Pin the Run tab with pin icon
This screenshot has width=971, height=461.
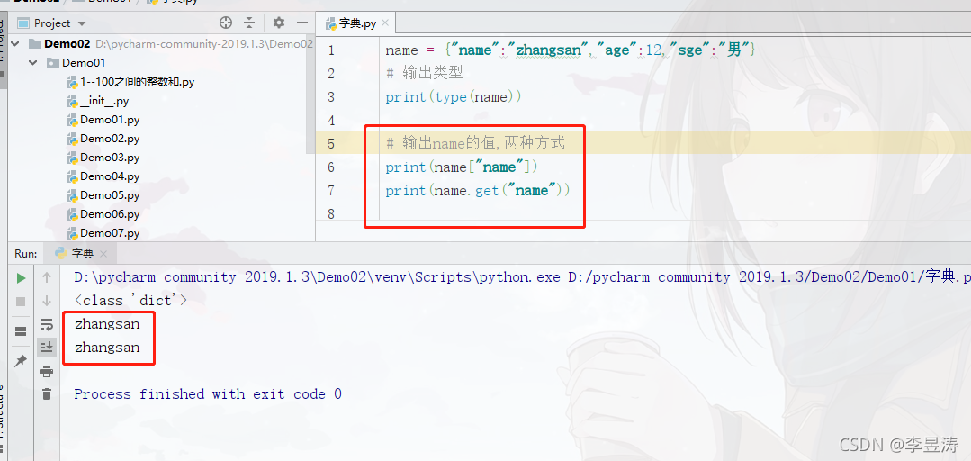point(21,361)
